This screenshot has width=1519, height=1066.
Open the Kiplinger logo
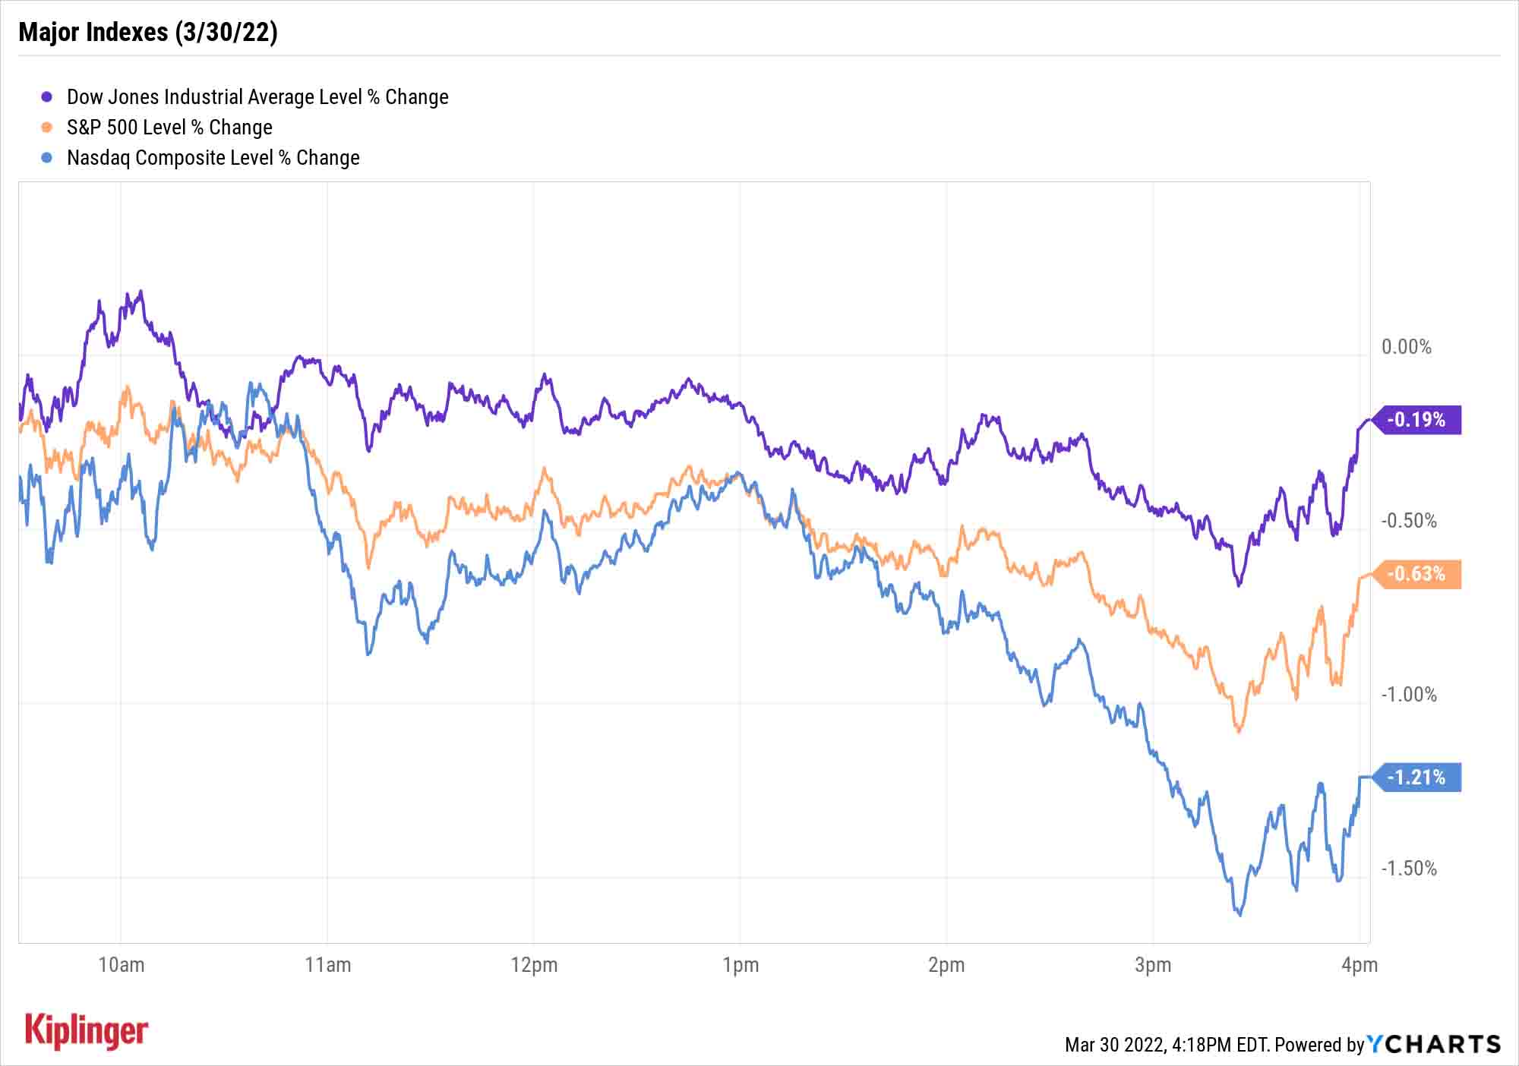pos(87,1031)
